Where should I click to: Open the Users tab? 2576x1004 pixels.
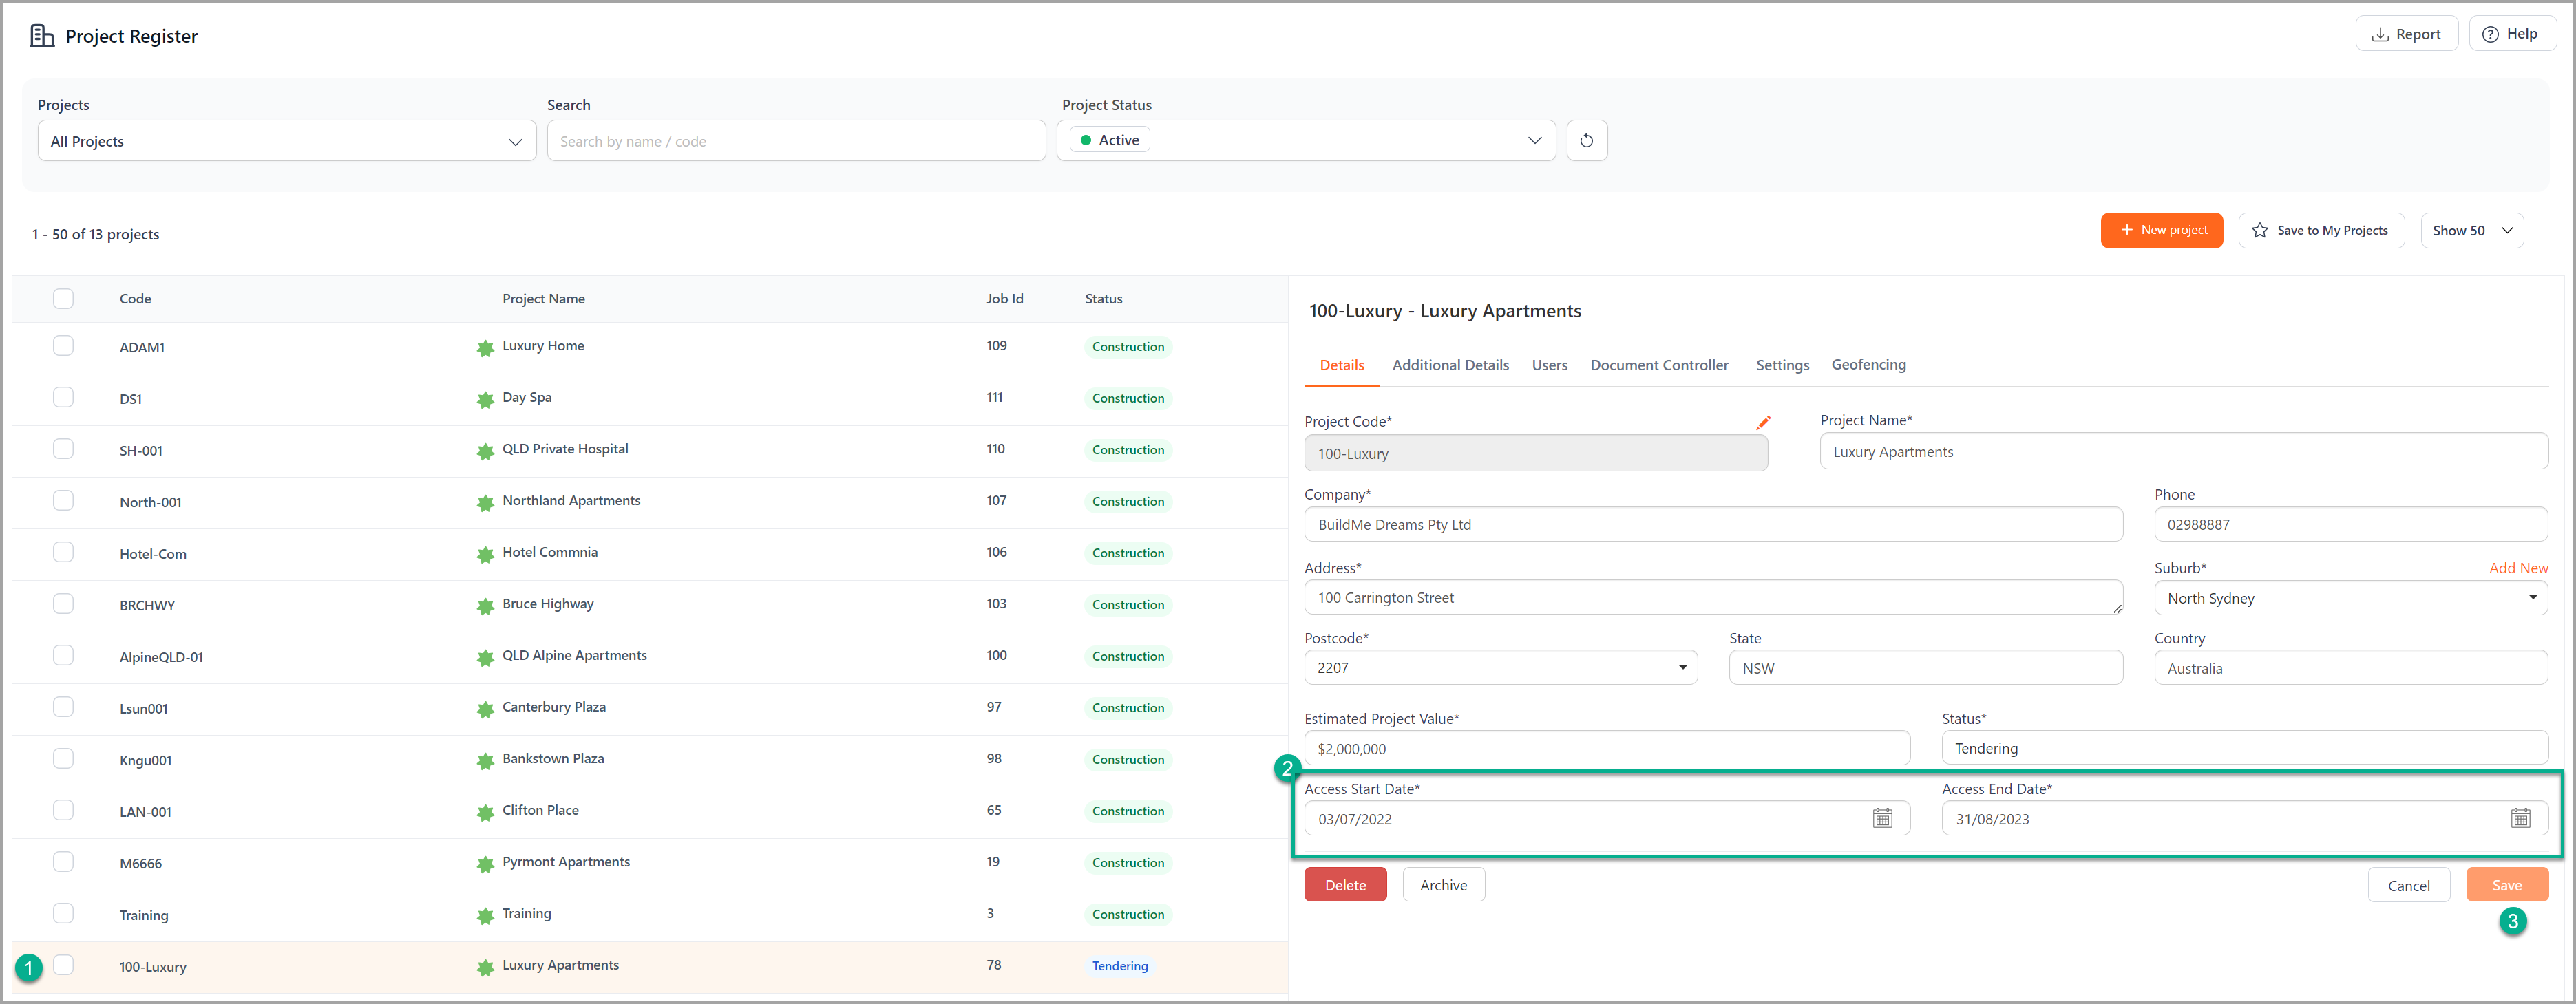[x=1549, y=365]
